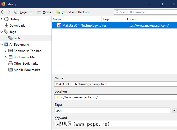Collapse the Tags tree node
The image size is (177, 130).
point(2,32)
